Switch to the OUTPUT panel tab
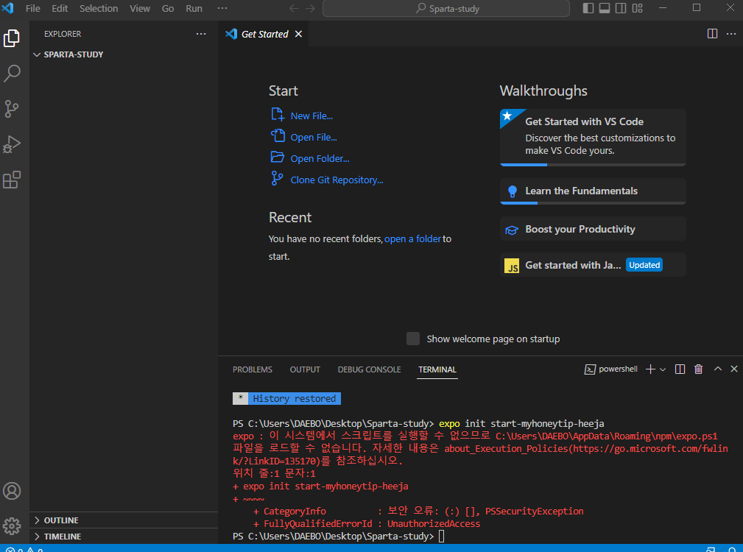Viewport: 743px width, 552px height. [305, 369]
